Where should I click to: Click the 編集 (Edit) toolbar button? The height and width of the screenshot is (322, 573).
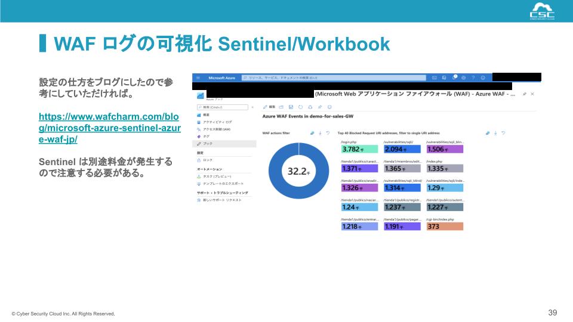pos(269,107)
